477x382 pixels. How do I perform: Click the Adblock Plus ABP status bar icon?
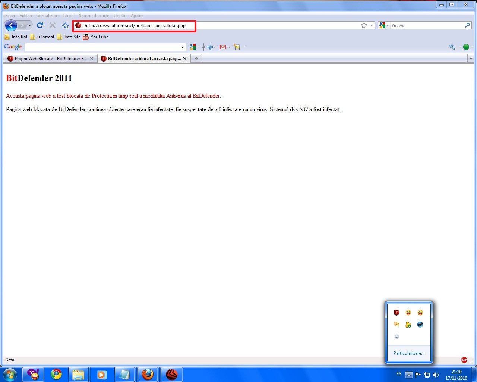(x=464, y=360)
